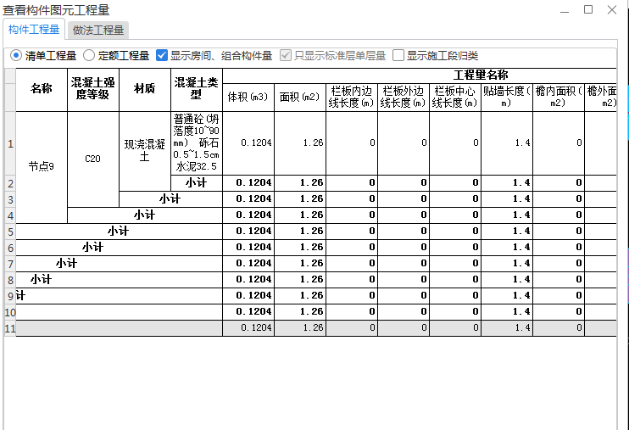Click the 名称 column header
Viewport: 629px width, 430px height.
[42, 90]
